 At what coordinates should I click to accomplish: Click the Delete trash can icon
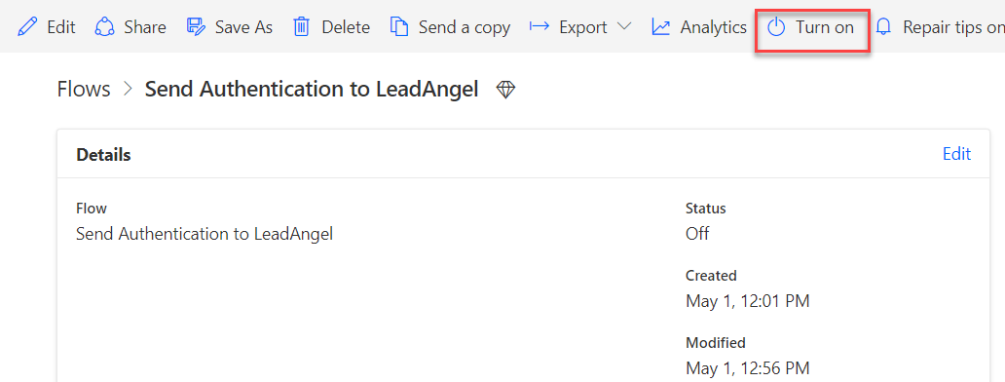pos(301,27)
